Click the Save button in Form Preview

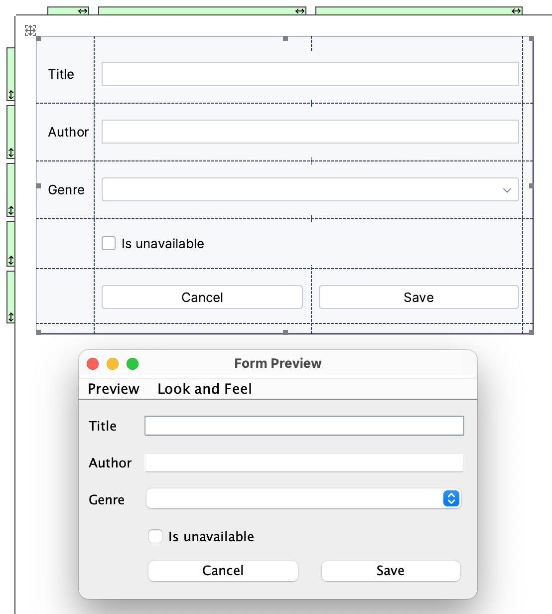point(391,571)
